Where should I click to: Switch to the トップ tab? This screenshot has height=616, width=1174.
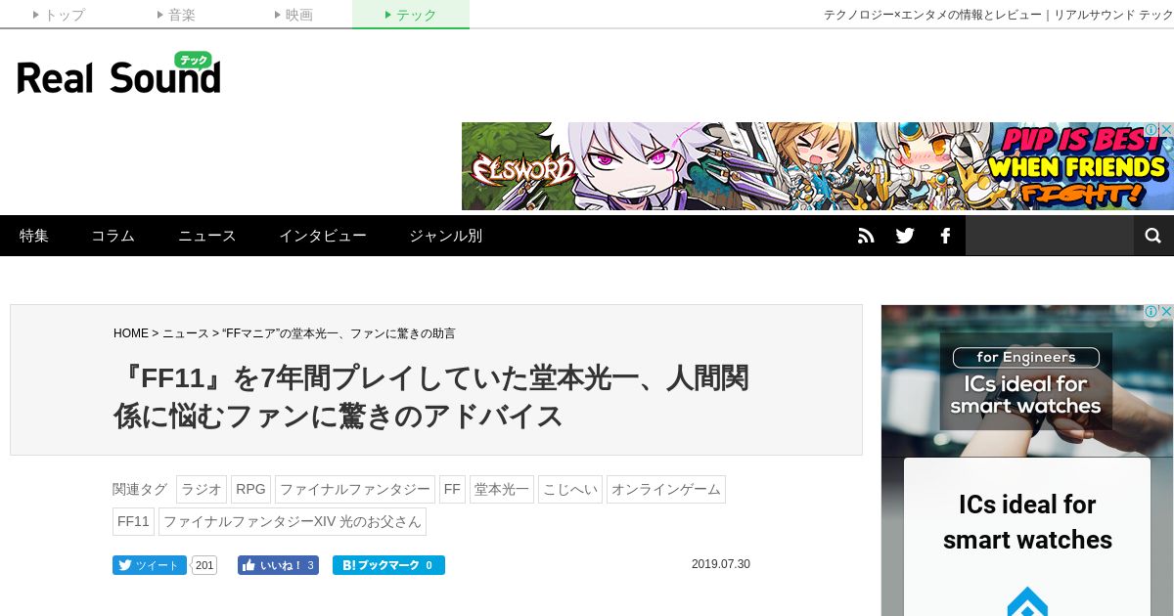point(59,15)
